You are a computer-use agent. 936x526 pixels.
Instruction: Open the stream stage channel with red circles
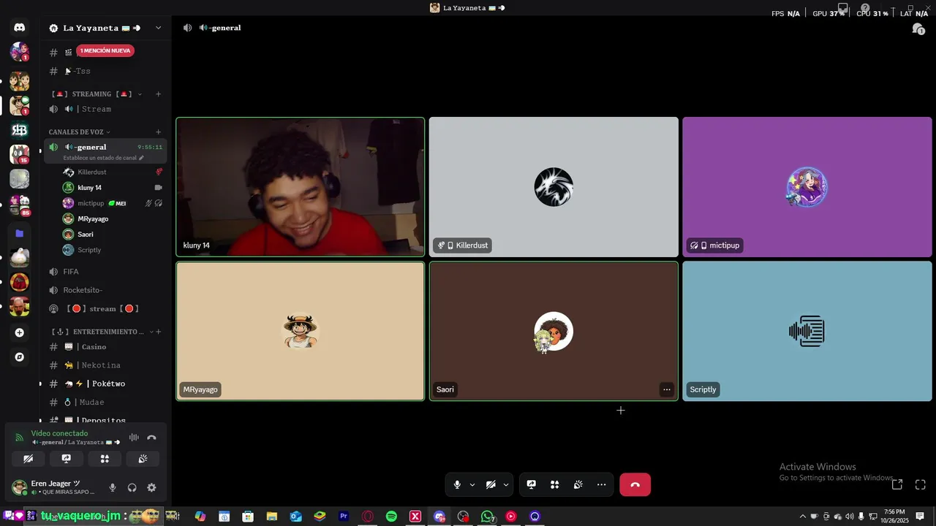coord(105,308)
